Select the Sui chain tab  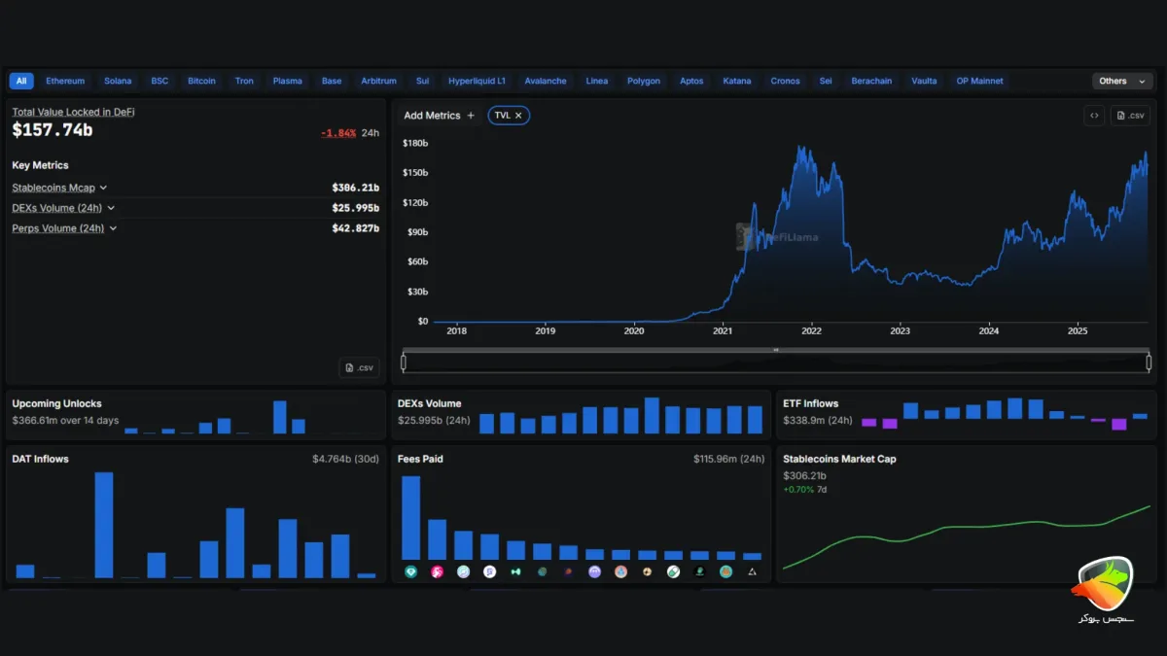click(x=422, y=82)
